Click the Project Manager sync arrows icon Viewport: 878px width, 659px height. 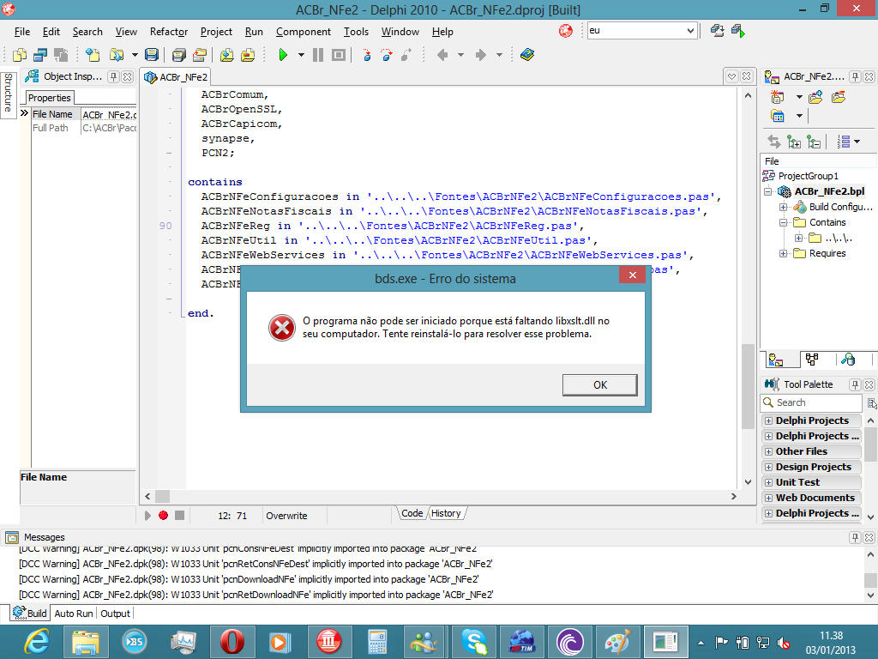pos(774,142)
